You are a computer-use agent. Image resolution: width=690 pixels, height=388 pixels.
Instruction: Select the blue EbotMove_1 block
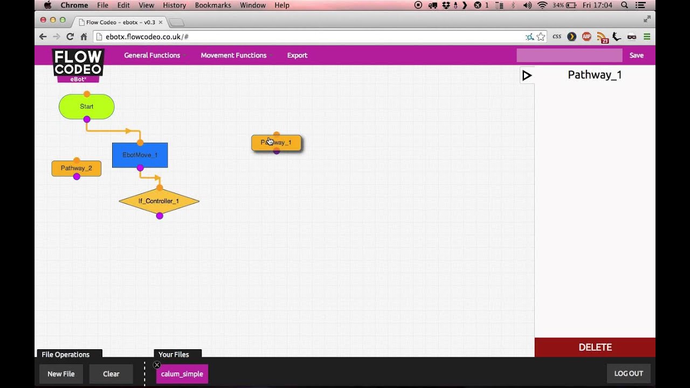click(140, 155)
